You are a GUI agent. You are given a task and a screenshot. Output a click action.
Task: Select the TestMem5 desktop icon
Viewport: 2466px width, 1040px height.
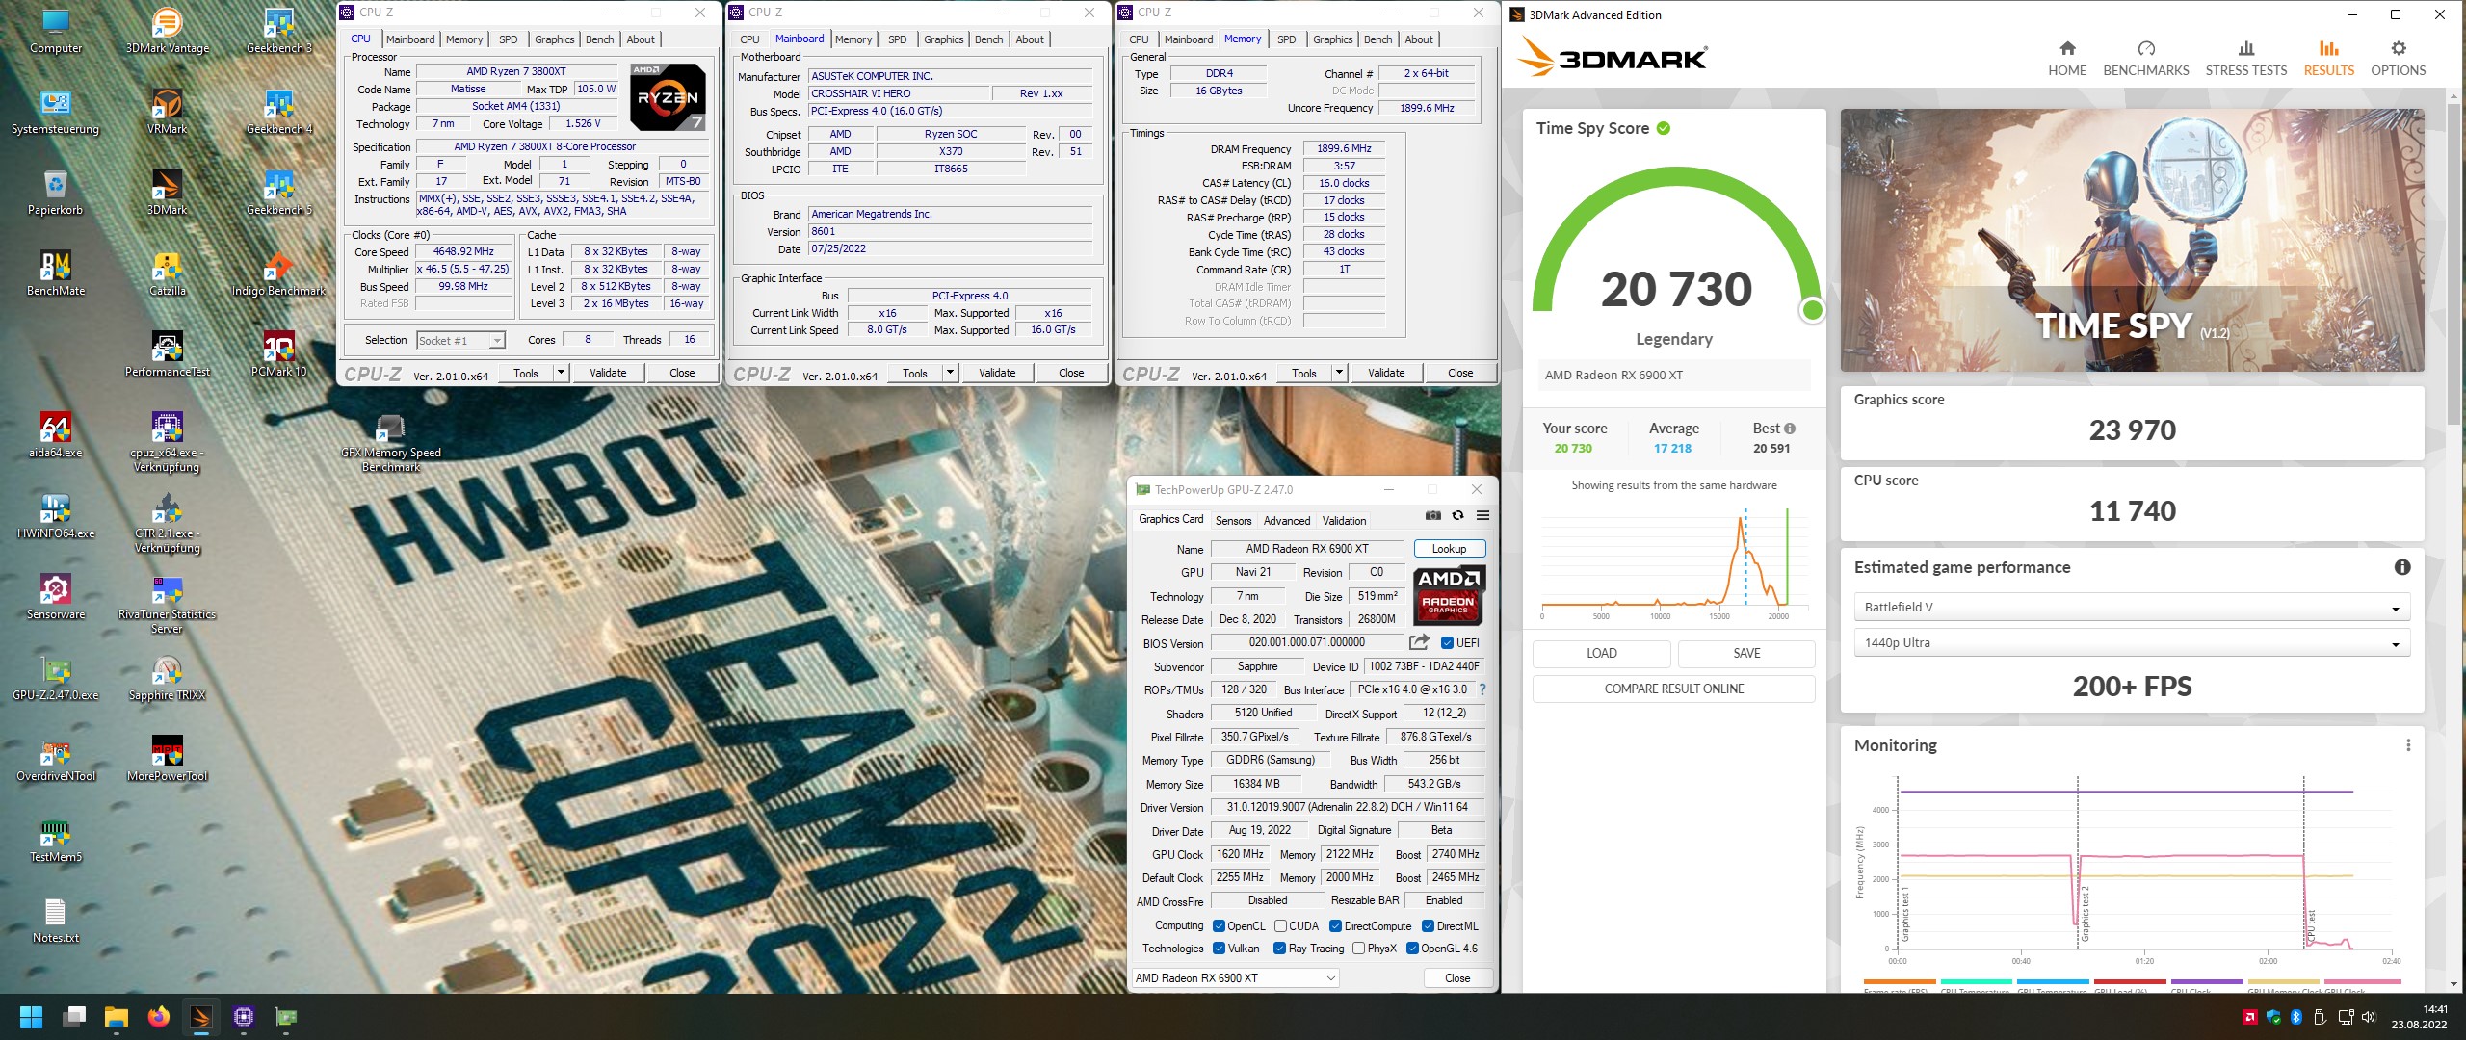[x=55, y=840]
